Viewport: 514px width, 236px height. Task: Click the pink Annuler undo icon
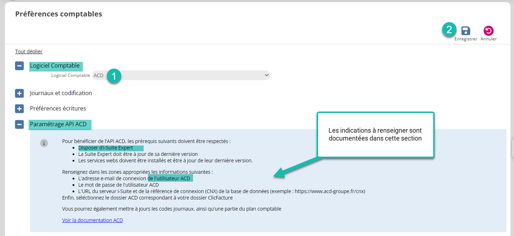point(488,31)
